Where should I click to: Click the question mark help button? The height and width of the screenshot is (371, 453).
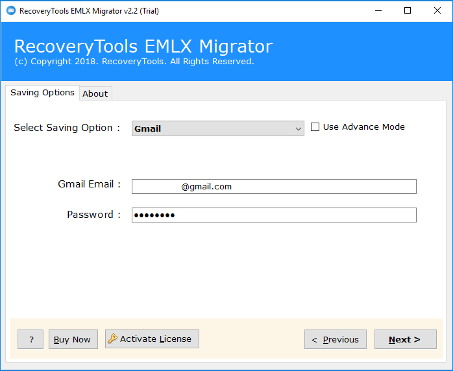[31, 339]
